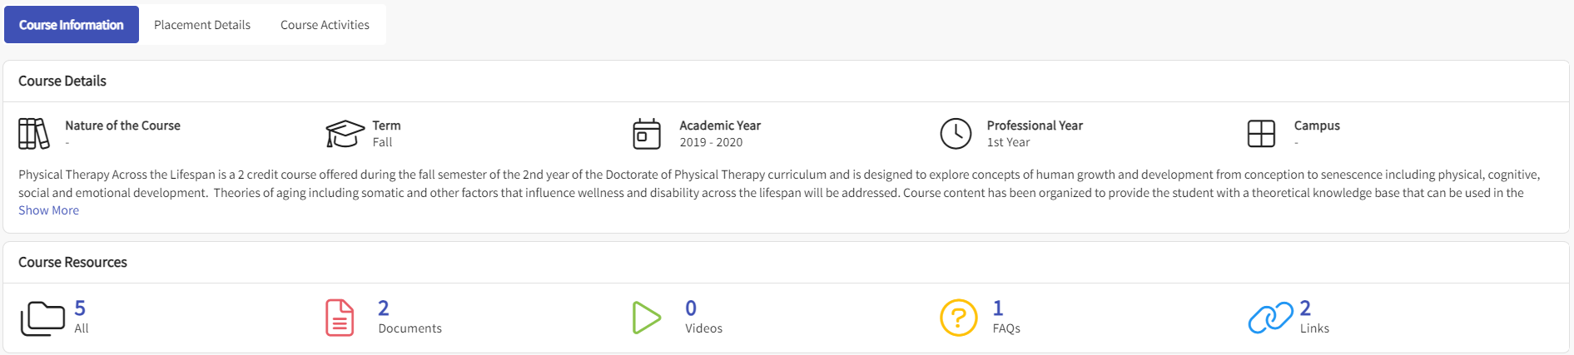
Task: Open the yellow FAQs question mark icon
Action: 958,318
